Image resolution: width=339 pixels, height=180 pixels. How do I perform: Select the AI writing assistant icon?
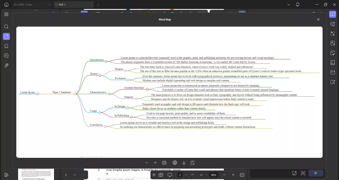[333, 53]
